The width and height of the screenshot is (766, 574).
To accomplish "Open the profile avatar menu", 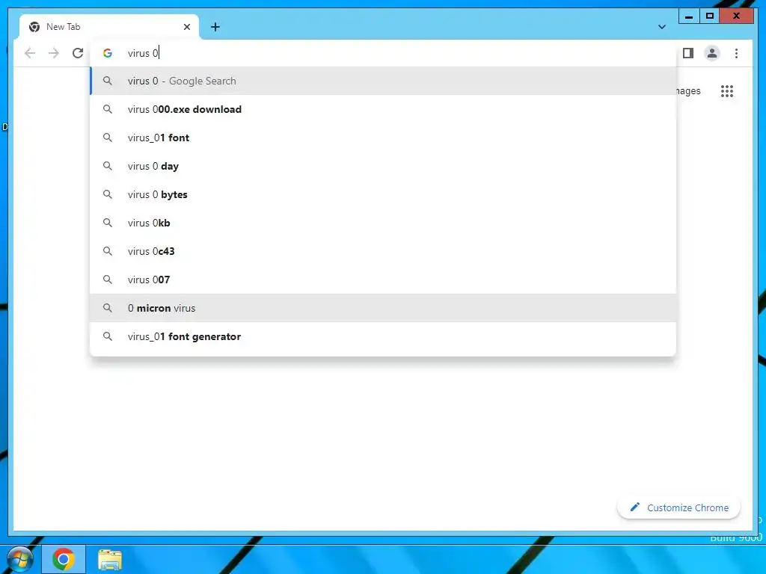I will click(712, 53).
